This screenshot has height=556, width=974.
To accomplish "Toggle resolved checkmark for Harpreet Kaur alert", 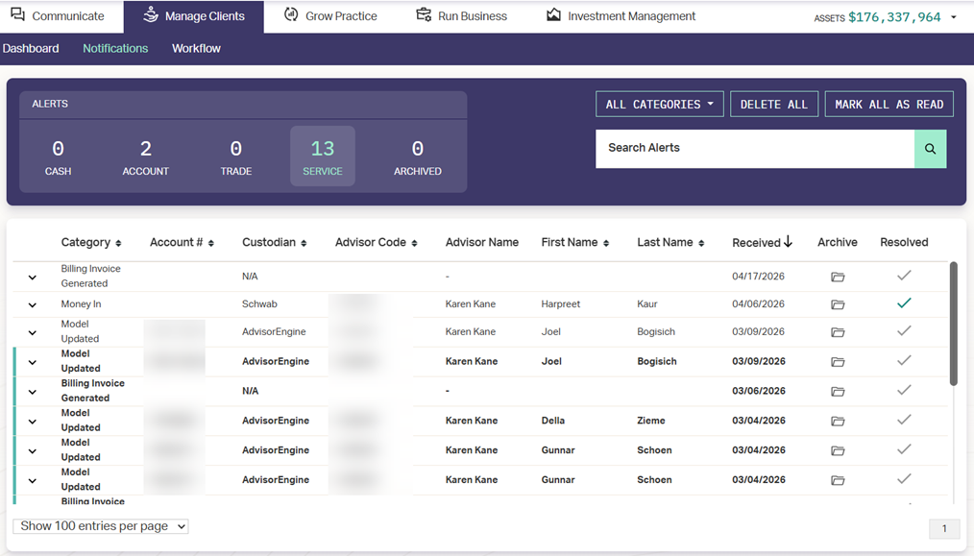I will coord(903,303).
